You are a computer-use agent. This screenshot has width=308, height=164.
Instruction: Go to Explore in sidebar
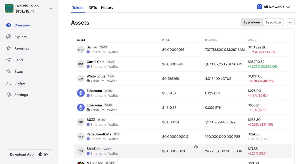(21, 37)
